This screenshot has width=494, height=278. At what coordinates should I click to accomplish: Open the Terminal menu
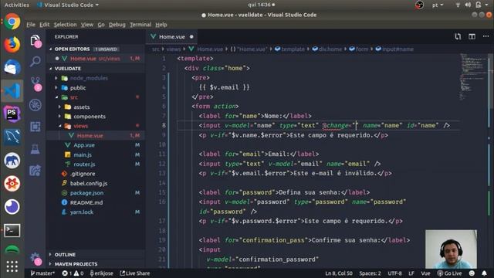tap(140, 25)
